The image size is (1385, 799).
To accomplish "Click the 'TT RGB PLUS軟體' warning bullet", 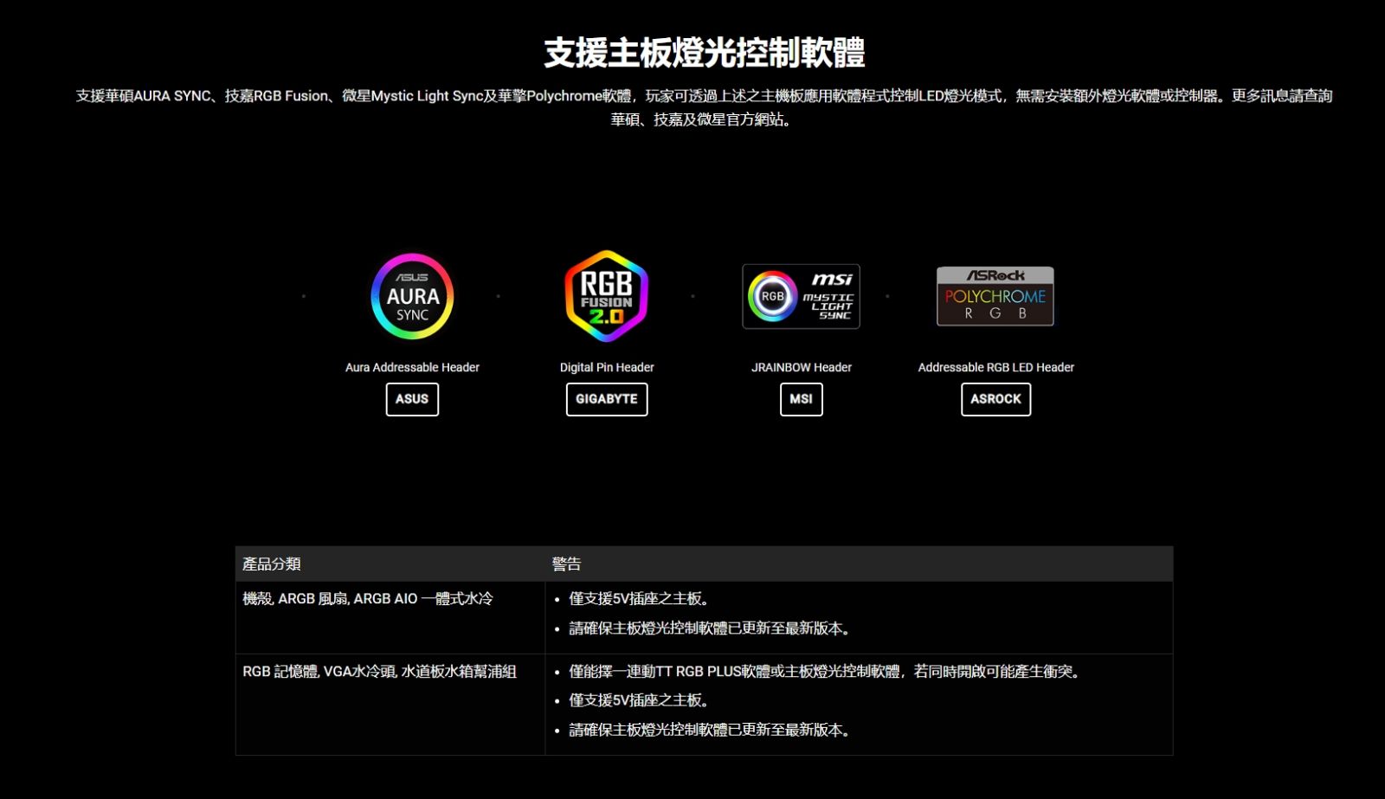I will [x=824, y=672].
